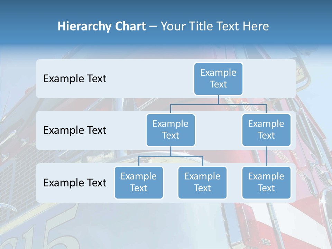
Task: Click the bottom-right Example Text box
Action: (x=266, y=183)
